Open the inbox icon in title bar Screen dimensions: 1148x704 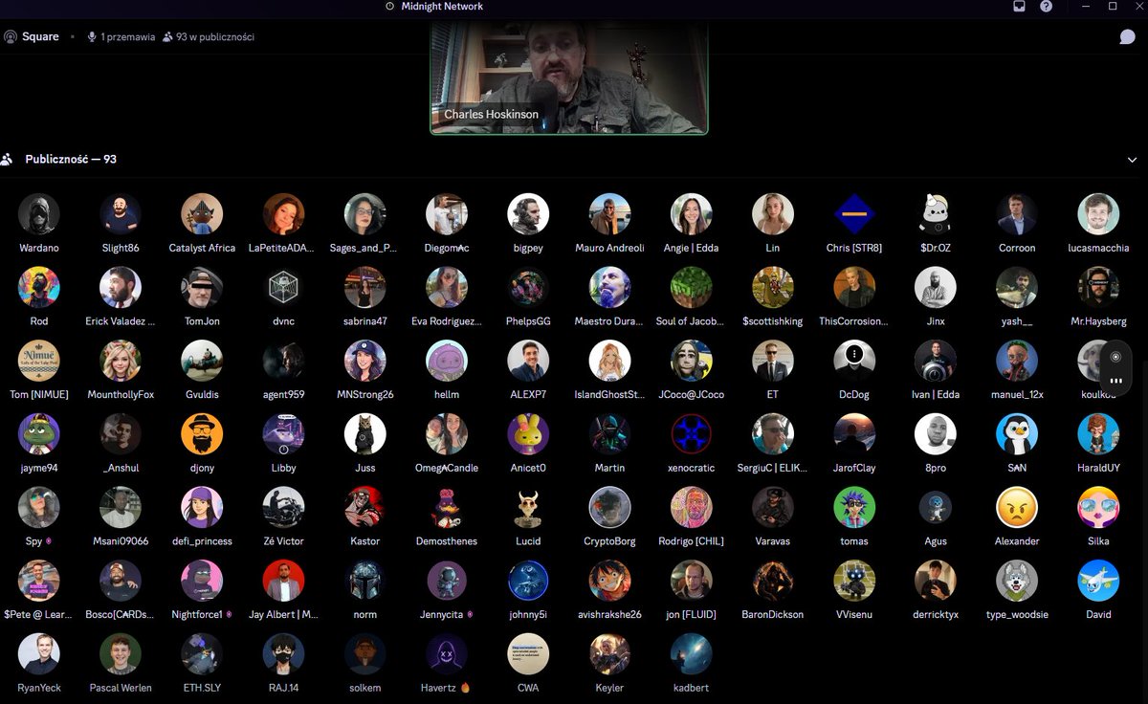pos(1020,6)
